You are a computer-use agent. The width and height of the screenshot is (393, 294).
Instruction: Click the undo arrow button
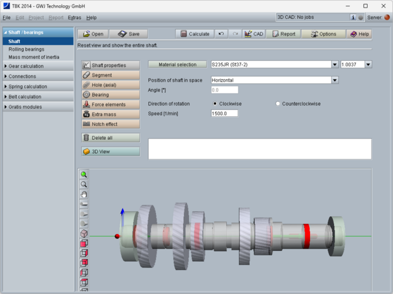(x=221, y=34)
